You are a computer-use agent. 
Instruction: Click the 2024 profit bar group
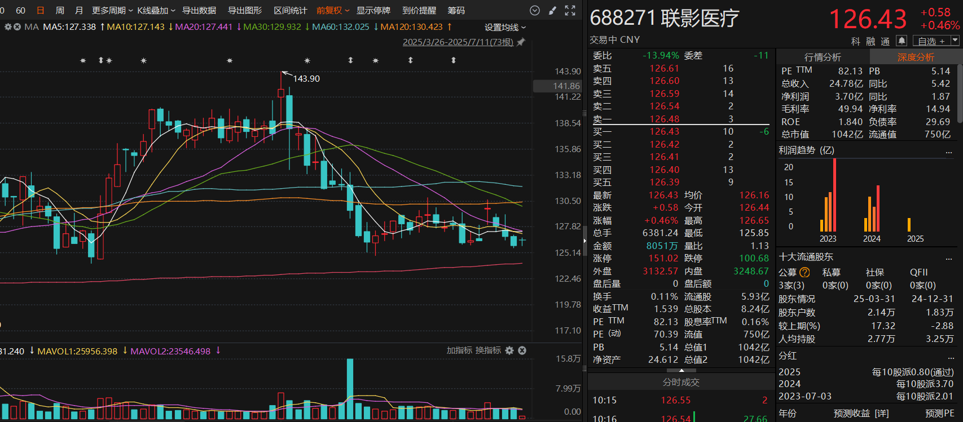click(872, 209)
